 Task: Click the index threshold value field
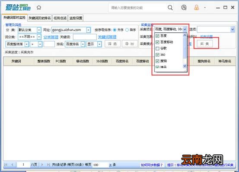point(49,44)
